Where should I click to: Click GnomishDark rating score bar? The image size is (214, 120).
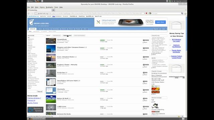pyautogui.click(x=103, y=40)
